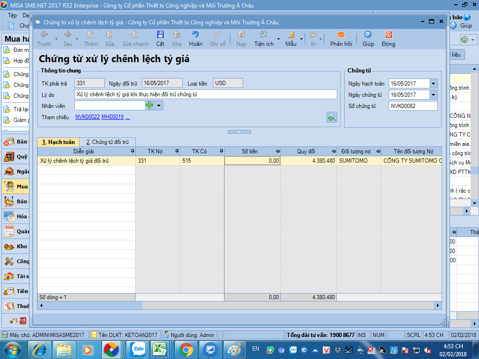Screen dimensions: 479x359
Task: Click the Trước (previous) toolbar arrow
Action: 44,35
